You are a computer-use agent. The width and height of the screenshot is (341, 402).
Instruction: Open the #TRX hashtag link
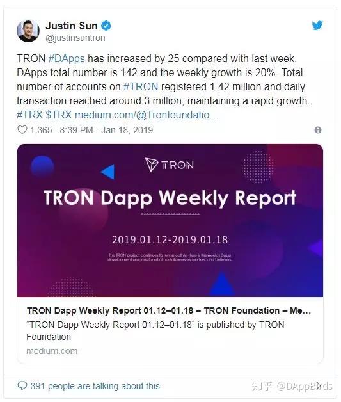(x=29, y=115)
